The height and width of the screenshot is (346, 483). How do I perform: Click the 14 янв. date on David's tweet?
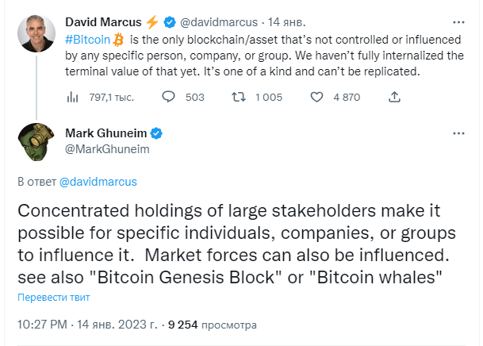286,22
